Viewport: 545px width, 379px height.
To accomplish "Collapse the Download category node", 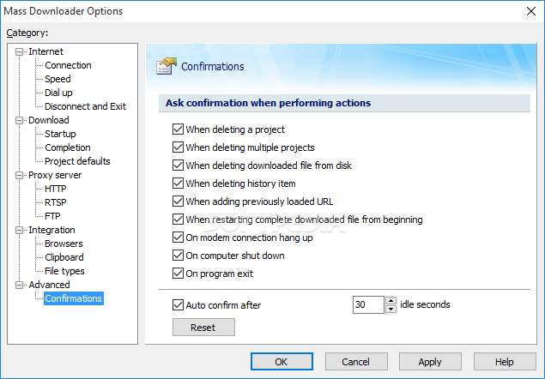I will tap(20, 120).
